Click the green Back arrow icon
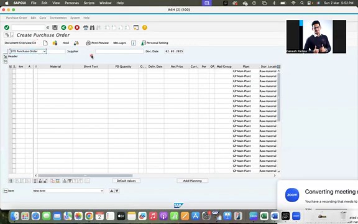The image size is (358, 224). pyautogui.click(x=63, y=27)
